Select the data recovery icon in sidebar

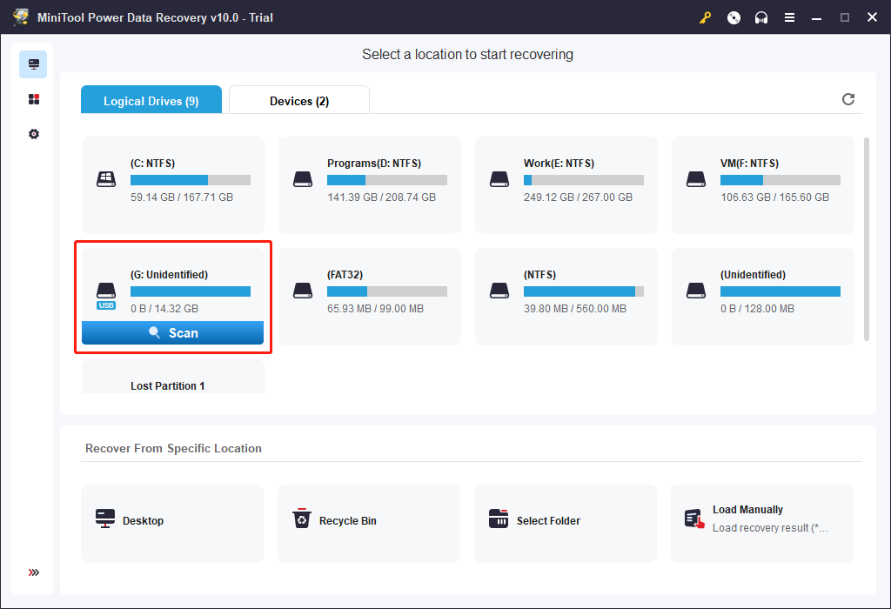33,64
